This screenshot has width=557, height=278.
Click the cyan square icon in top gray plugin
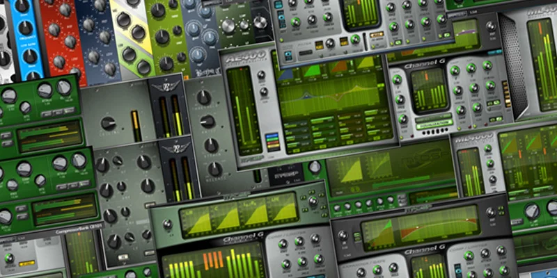click(287, 56)
